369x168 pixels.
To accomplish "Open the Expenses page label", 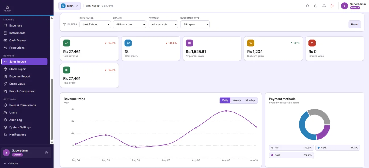I will pyautogui.click(x=16, y=25).
